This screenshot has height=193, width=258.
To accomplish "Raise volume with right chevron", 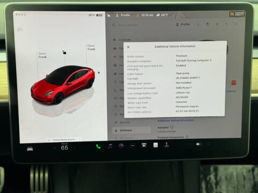I will (208, 144).
